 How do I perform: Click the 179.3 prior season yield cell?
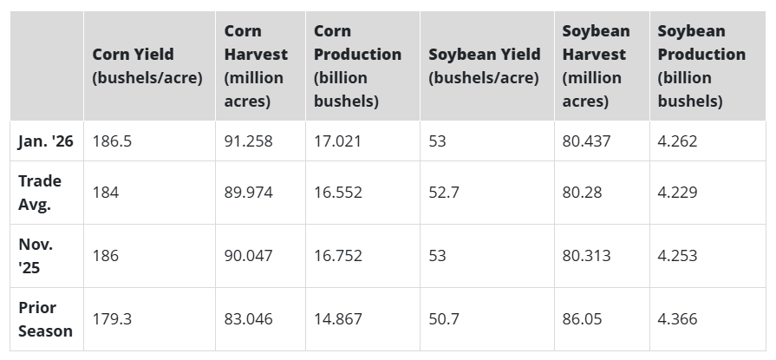tap(112, 319)
